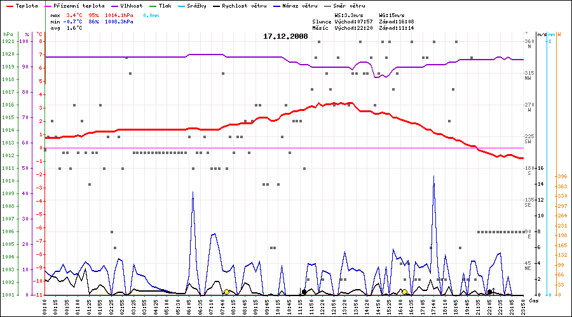Click the black moonrise marker near 22:20
572x317 pixels.
tap(489, 292)
